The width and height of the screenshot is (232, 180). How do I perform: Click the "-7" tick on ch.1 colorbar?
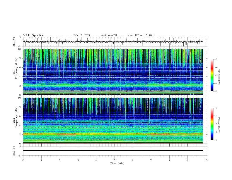(x=216, y=91)
